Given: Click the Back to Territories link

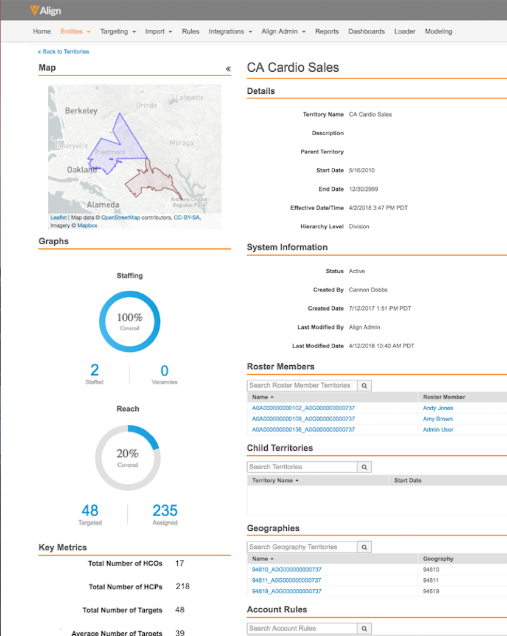Looking at the screenshot, I should [63, 52].
